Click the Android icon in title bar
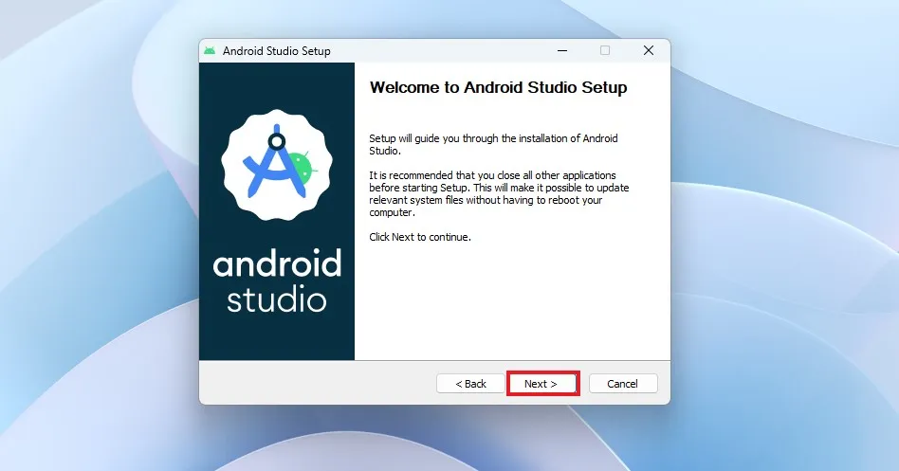Screen dimensions: 899x471 pyautogui.click(x=210, y=50)
